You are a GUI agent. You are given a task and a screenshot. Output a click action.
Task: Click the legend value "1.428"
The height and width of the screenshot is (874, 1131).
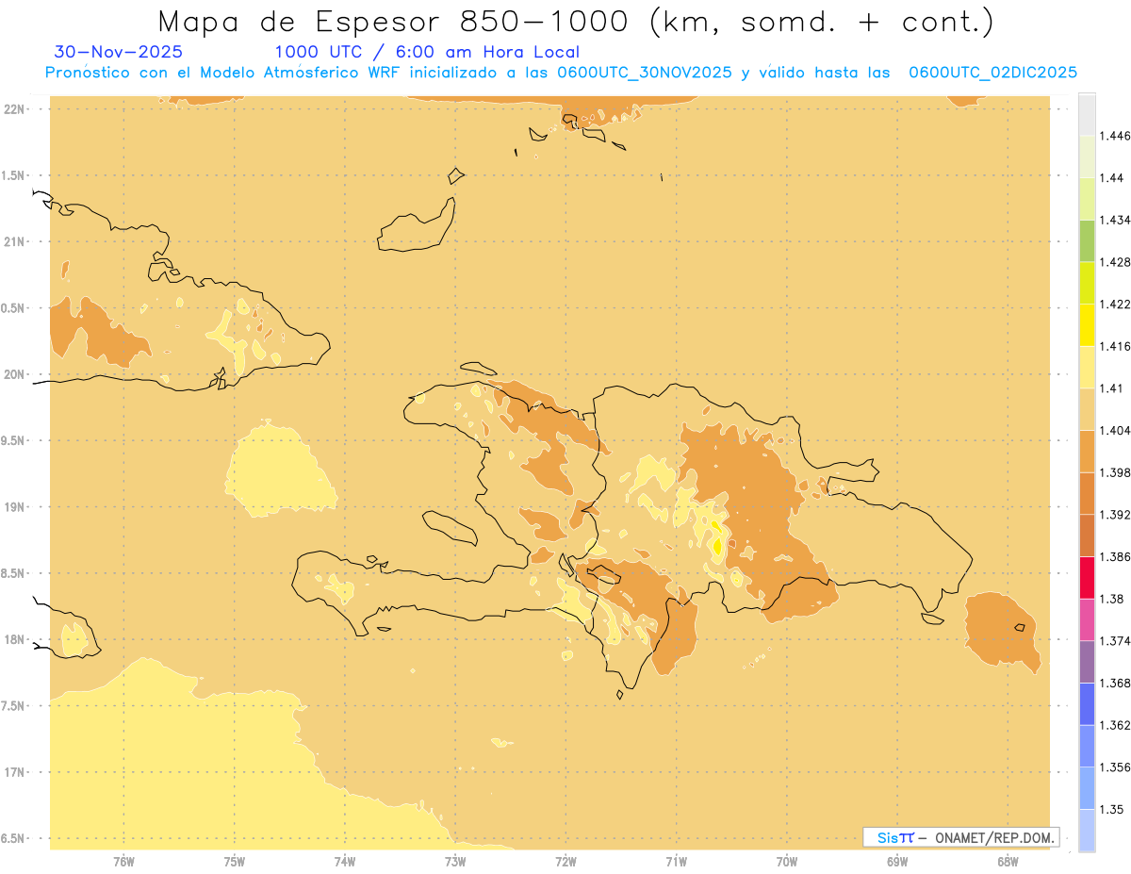(x=1116, y=262)
